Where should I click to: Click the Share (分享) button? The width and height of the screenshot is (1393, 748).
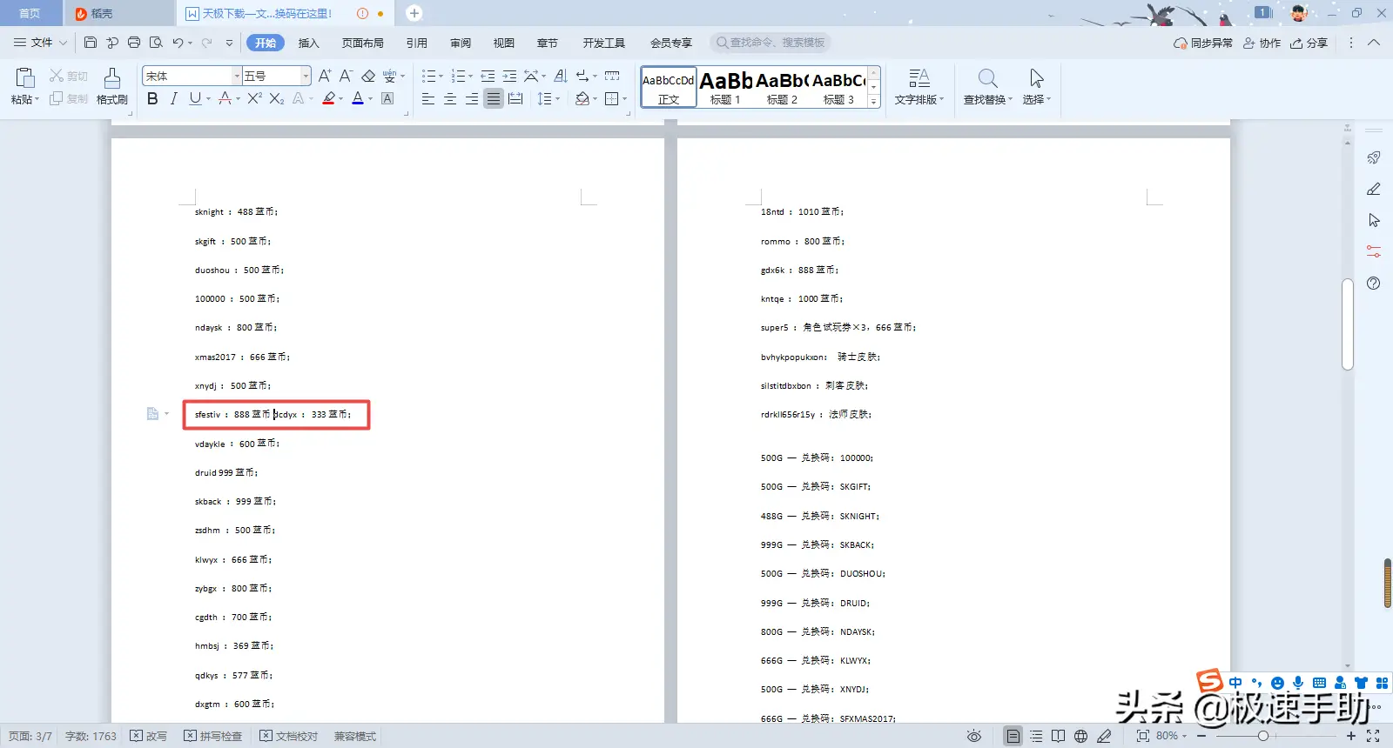pyautogui.click(x=1309, y=43)
